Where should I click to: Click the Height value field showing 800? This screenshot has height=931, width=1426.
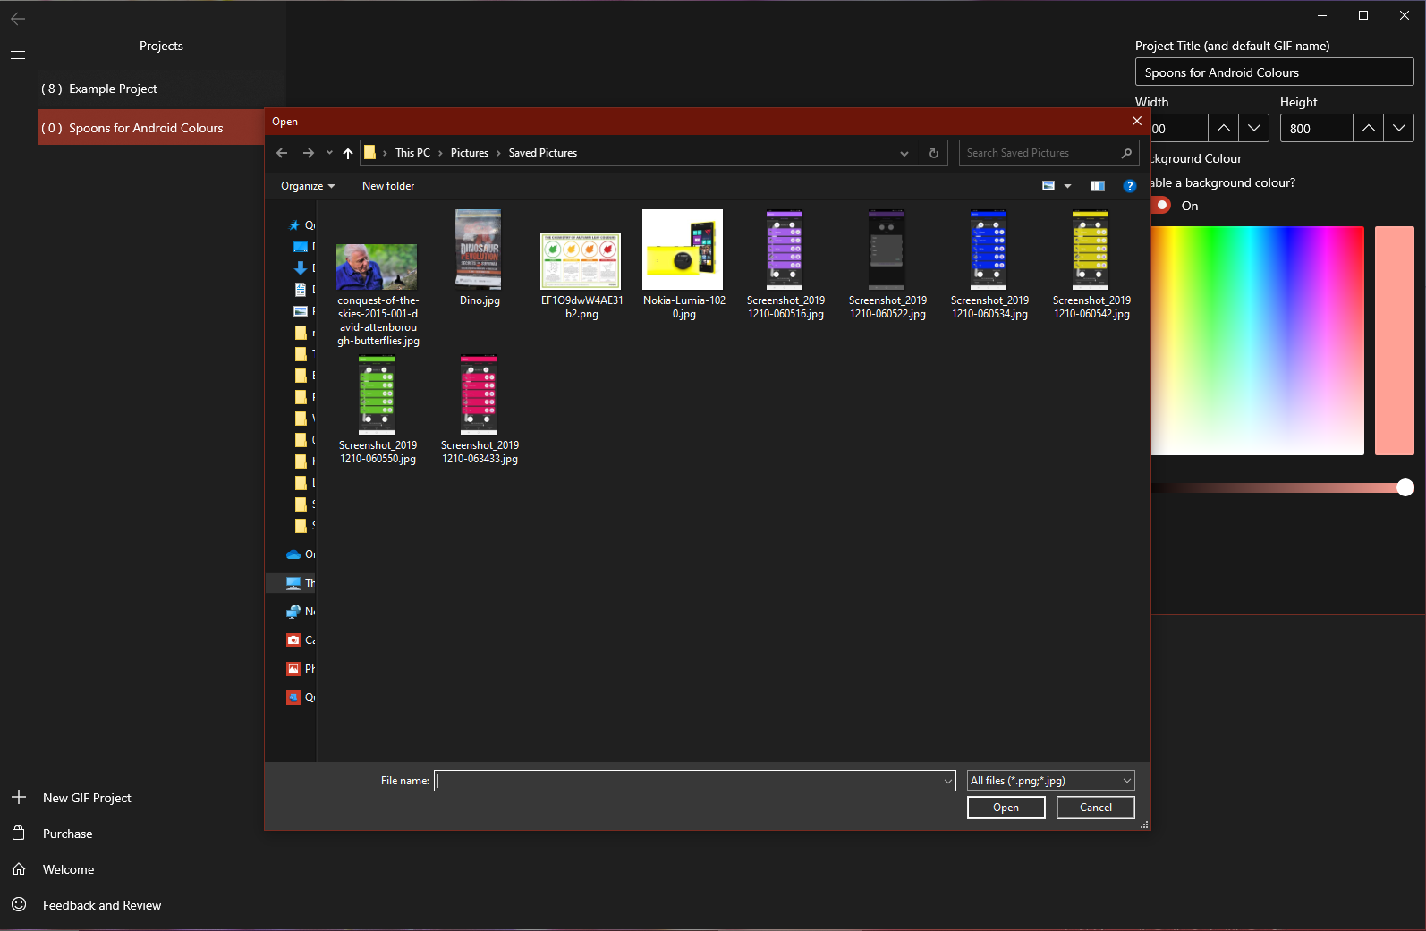1316,128
